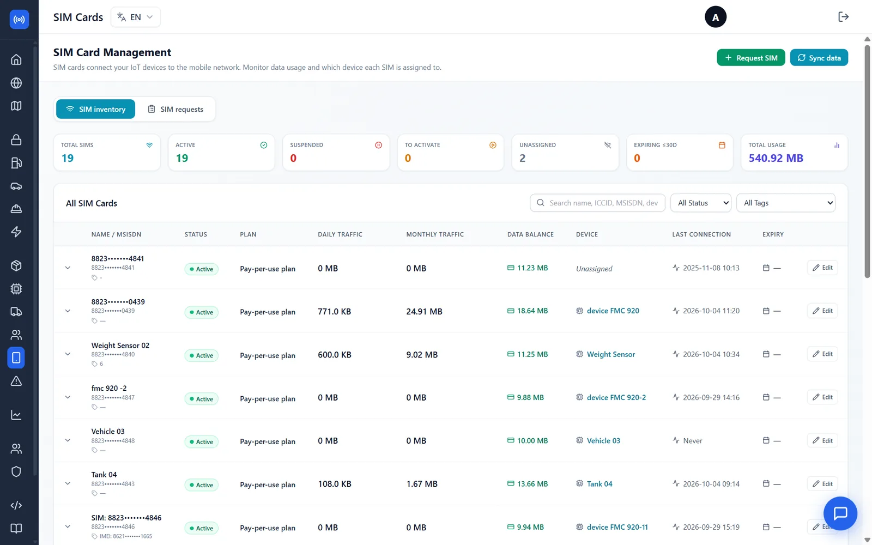Open the shield icon in sidebar

click(x=16, y=471)
